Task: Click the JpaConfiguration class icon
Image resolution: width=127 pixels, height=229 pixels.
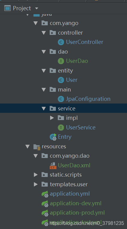Action: (61, 99)
